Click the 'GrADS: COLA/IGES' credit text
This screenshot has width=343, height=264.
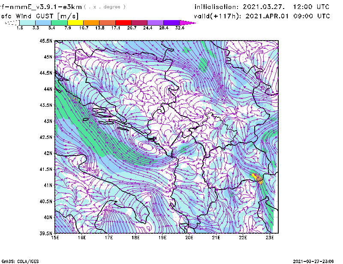coord(20,261)
